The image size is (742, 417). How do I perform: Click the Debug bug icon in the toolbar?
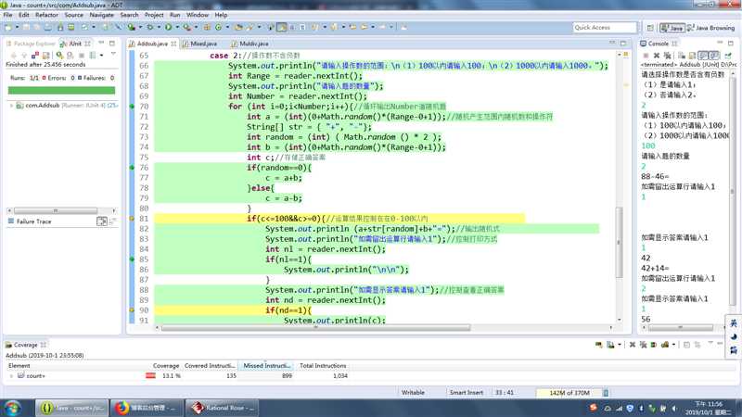tap(150, 28)
